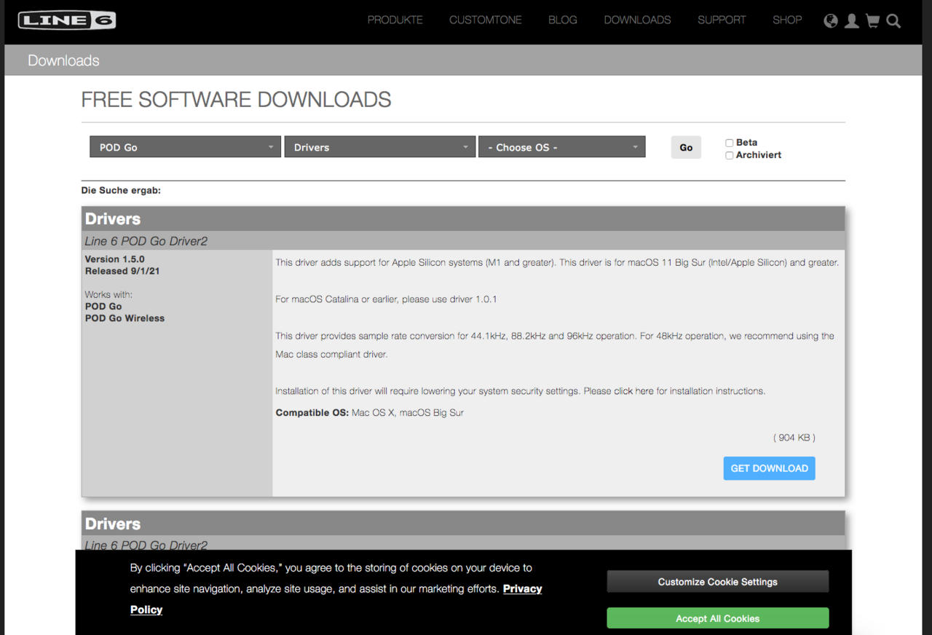Go to the BLOG page
The image size is (932, 635).
coord(563,20)
